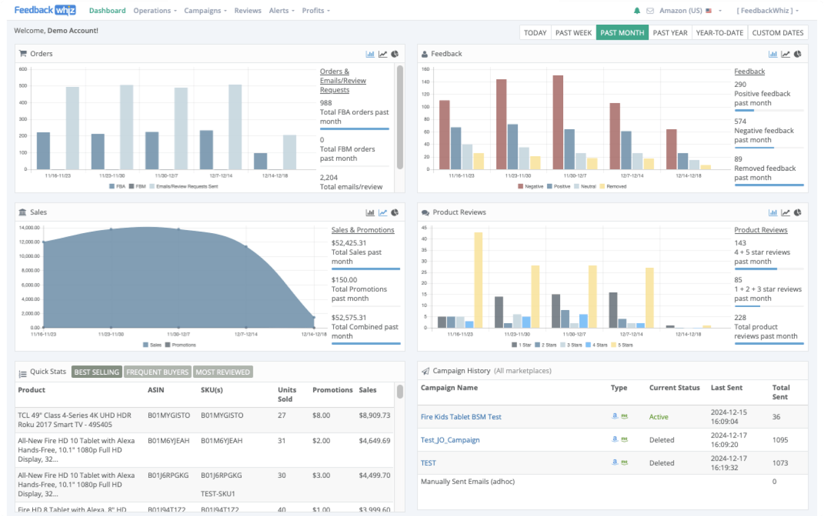Image resolution: width=824 pixels, height=516 pixels.
Task: Click the US flag icon in the header
Action: point(708,10)
